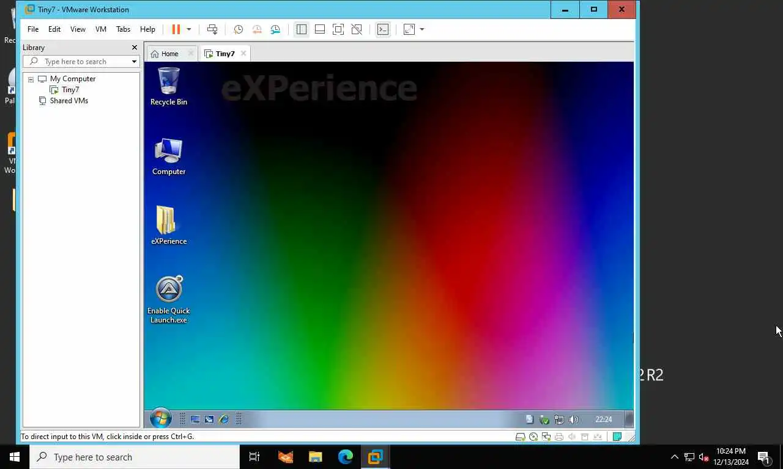Click the host taskbar search box
Screen dimensions: 783x469
pyautogui.click(x=135, y=457)
